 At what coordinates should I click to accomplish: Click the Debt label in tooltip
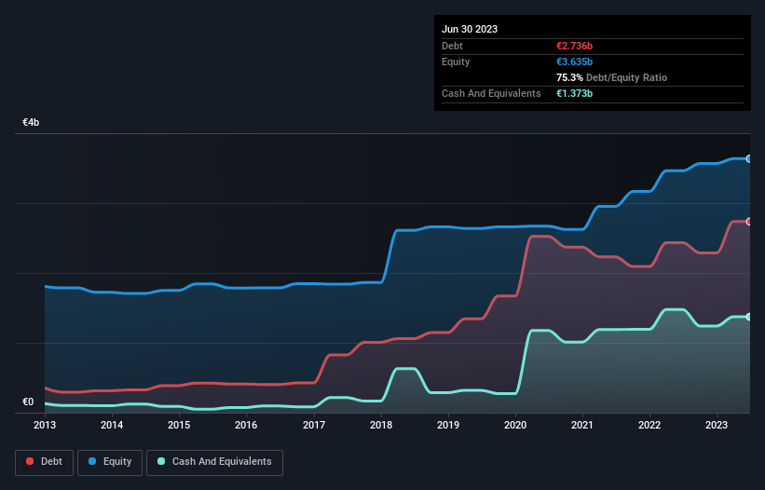(452, 46)
